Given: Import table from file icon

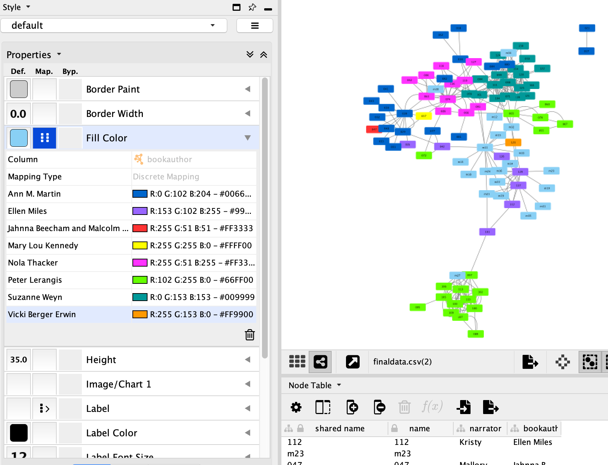Looking at the screenshot, I should tap(464, 407).
